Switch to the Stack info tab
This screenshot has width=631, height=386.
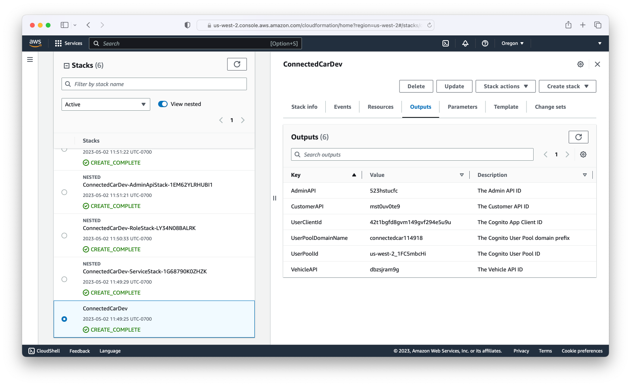304,107
